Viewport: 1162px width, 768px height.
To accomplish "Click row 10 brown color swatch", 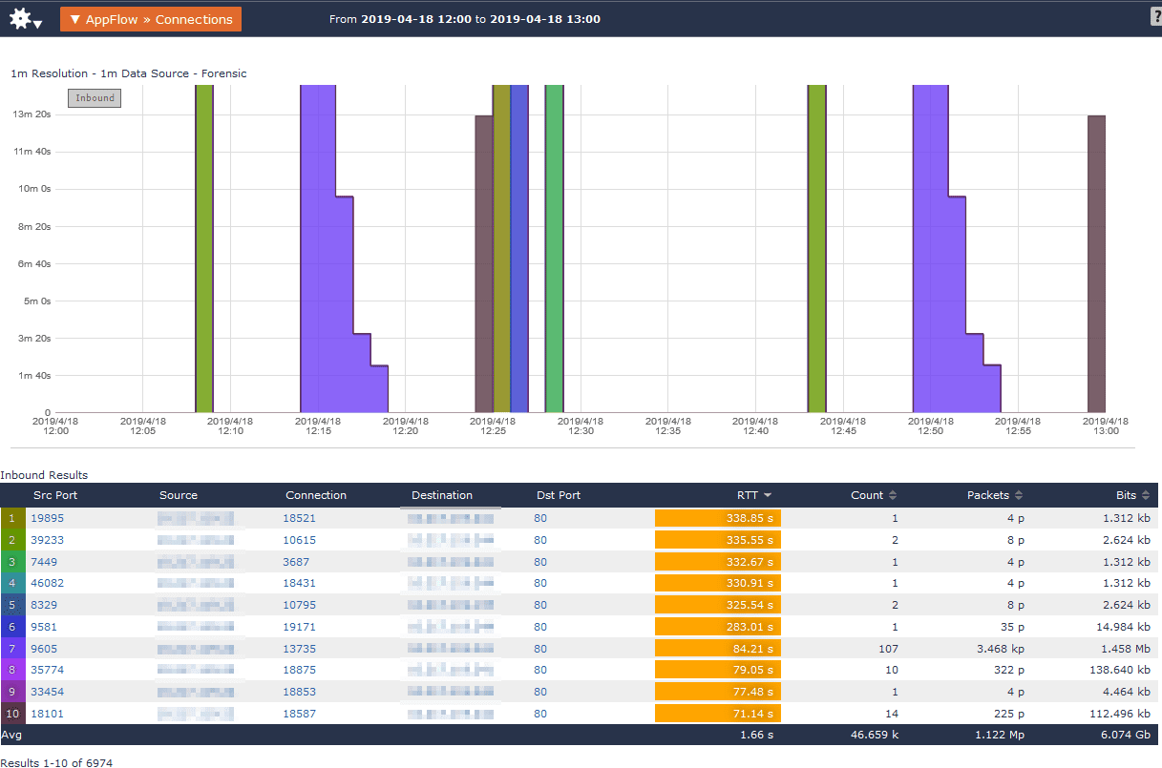I will pyautogui.click(x=12, y=714).
